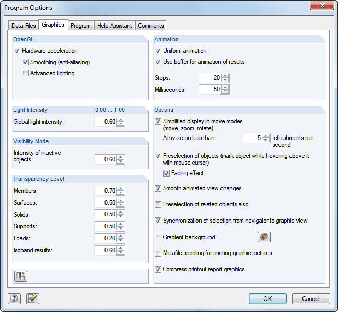The width and height of the screenshot is (338, 312).
Task: Click the Isoband results value 0.60
Action: (x=106, y=250)
